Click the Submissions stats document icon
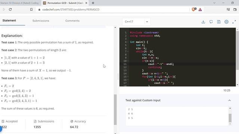Screen dimensions: 239x134 tap(35, 121)
